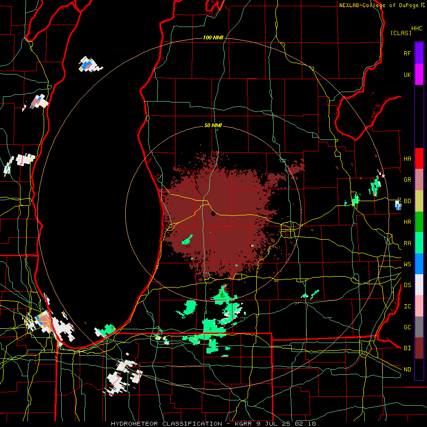Click the ND legend label
The width and height of the screenshot is (427, 427).
point(407,369)
